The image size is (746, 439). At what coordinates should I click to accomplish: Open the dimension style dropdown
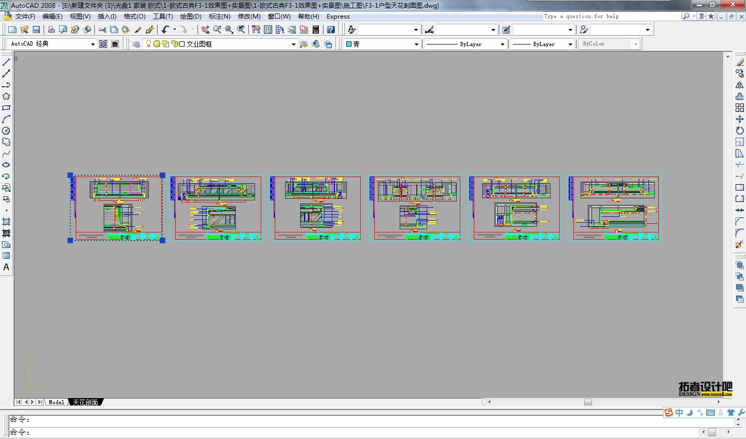pyautogui.click(x=467, y=30)
